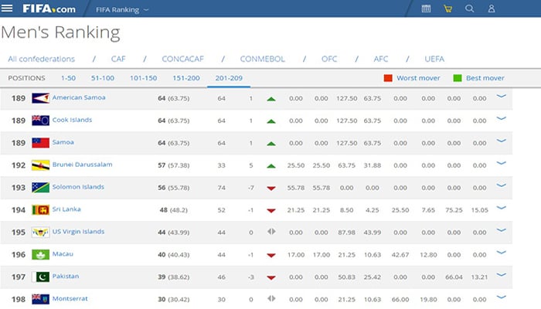Screen dimensions: 541x309
Task: Click the Worst mover legend label
Action: (418, 78)
